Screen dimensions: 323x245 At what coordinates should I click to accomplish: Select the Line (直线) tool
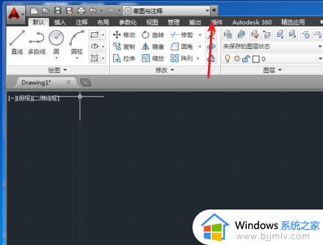click(x=17, y=43)
